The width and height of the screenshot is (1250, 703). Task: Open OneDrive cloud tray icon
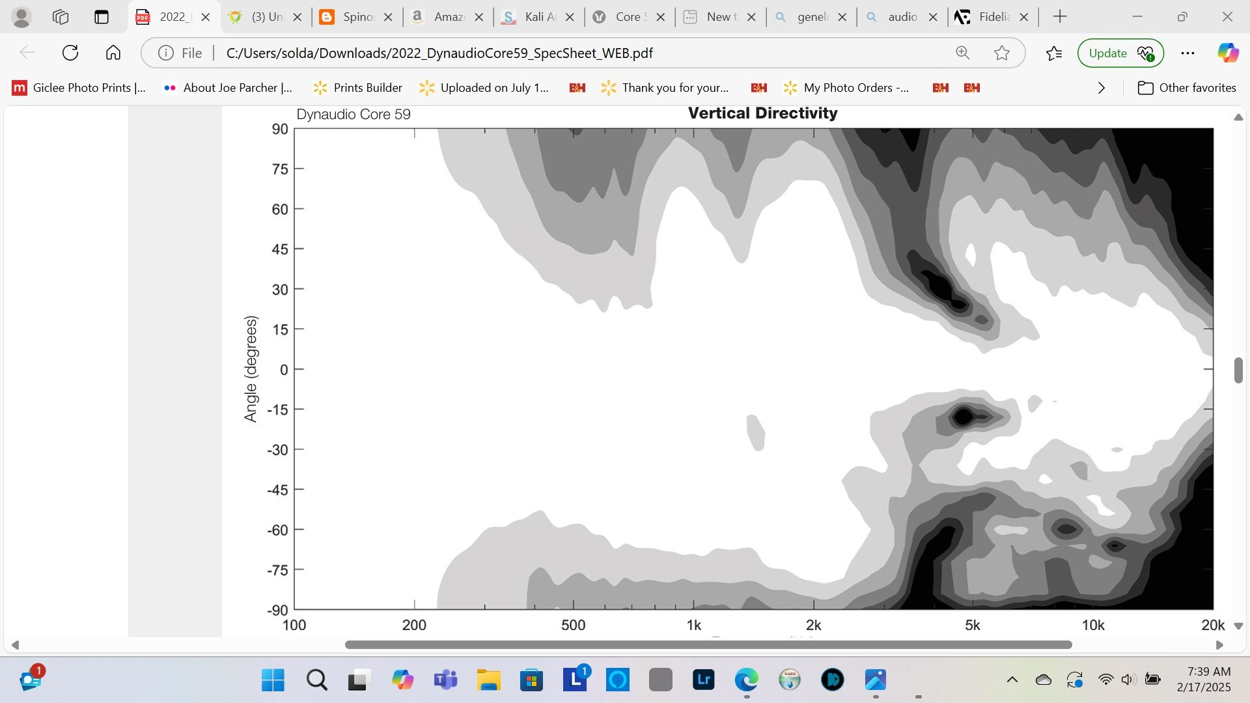click(x=1044, y=680)
